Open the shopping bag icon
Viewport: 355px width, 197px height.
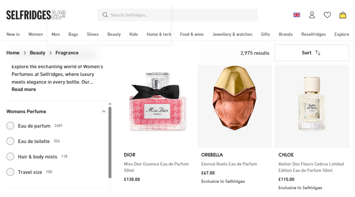coord(343,15)
